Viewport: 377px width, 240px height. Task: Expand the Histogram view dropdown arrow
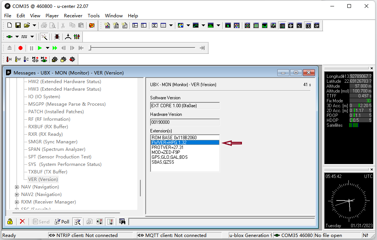coord(218,25)
